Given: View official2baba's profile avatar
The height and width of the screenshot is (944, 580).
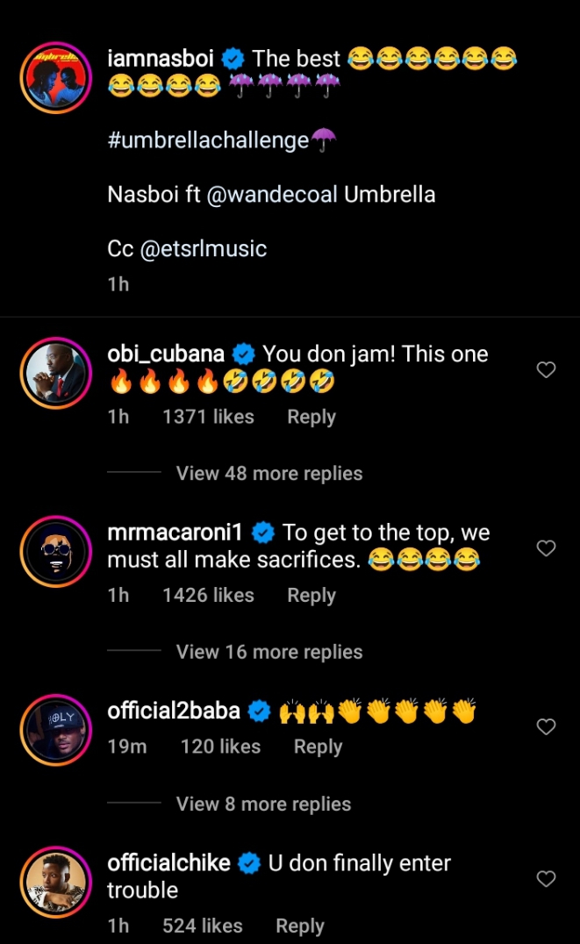Looking at the screenshot, I should tap(55, 730).
